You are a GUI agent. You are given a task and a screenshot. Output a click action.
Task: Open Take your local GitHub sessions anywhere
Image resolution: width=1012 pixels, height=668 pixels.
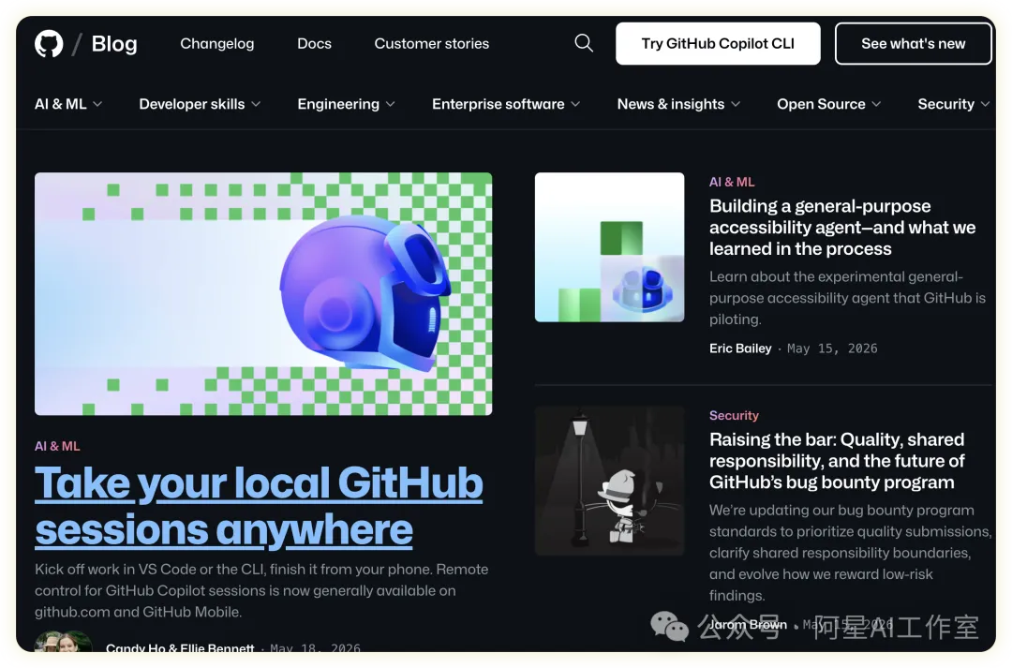tap(259, 507)
